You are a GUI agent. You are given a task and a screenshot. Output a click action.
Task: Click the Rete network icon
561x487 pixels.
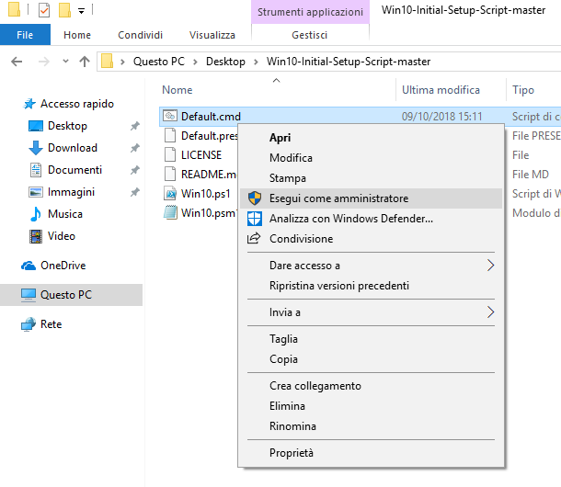pos(29,324)
